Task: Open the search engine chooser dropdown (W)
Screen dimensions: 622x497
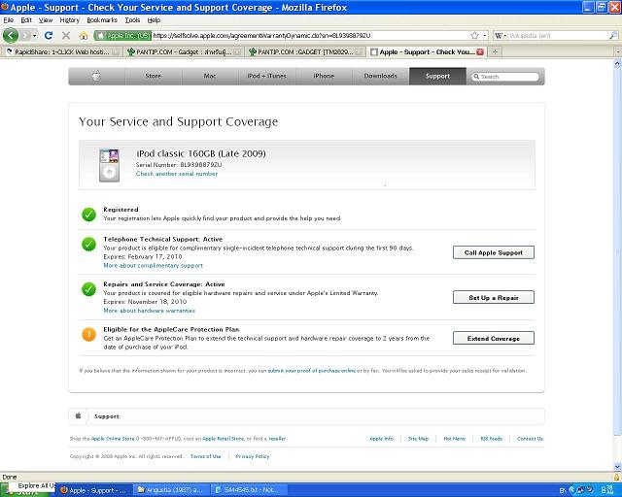Action: click(x=501, y=35)
